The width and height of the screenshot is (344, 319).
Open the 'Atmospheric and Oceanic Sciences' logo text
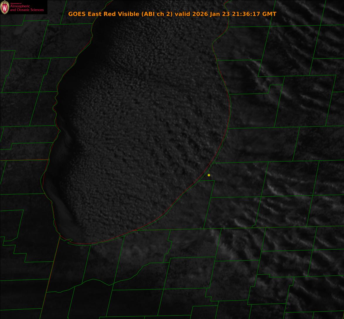[27, 8]
